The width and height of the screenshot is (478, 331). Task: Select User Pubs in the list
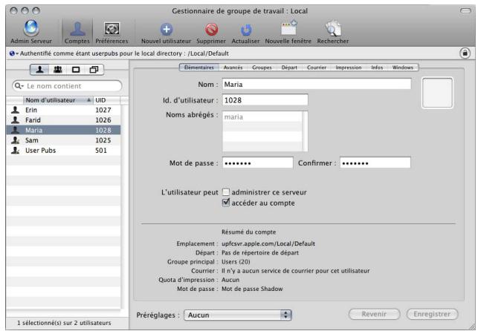(x=63, y=151)
